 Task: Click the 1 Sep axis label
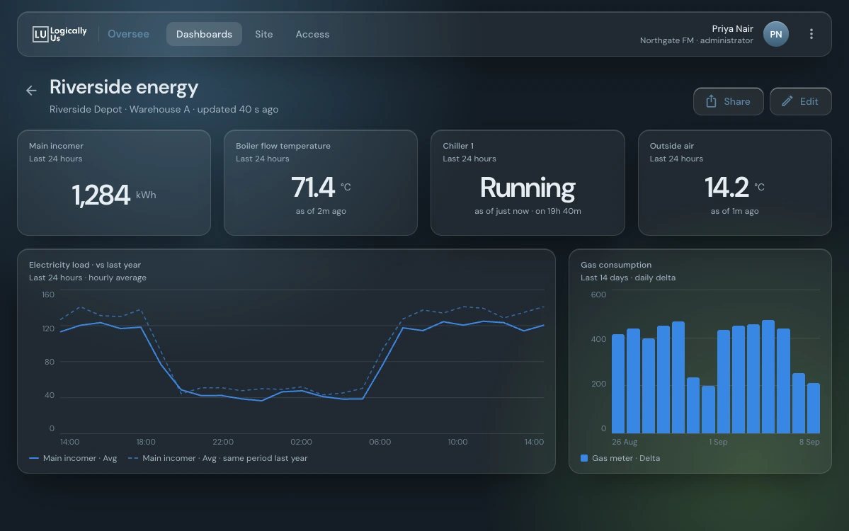click(x=718, y=442)
